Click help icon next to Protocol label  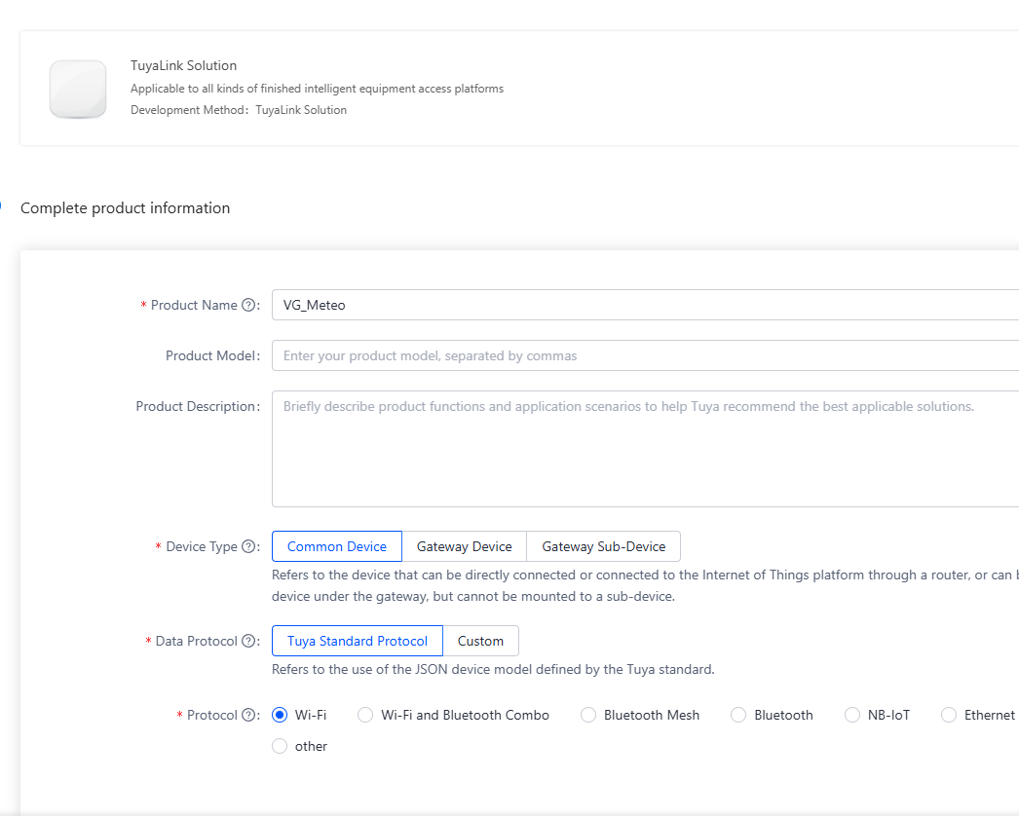248,716
